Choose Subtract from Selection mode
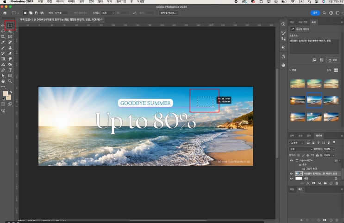The height and width of the screenshot is (223, 344). point(37,13)
